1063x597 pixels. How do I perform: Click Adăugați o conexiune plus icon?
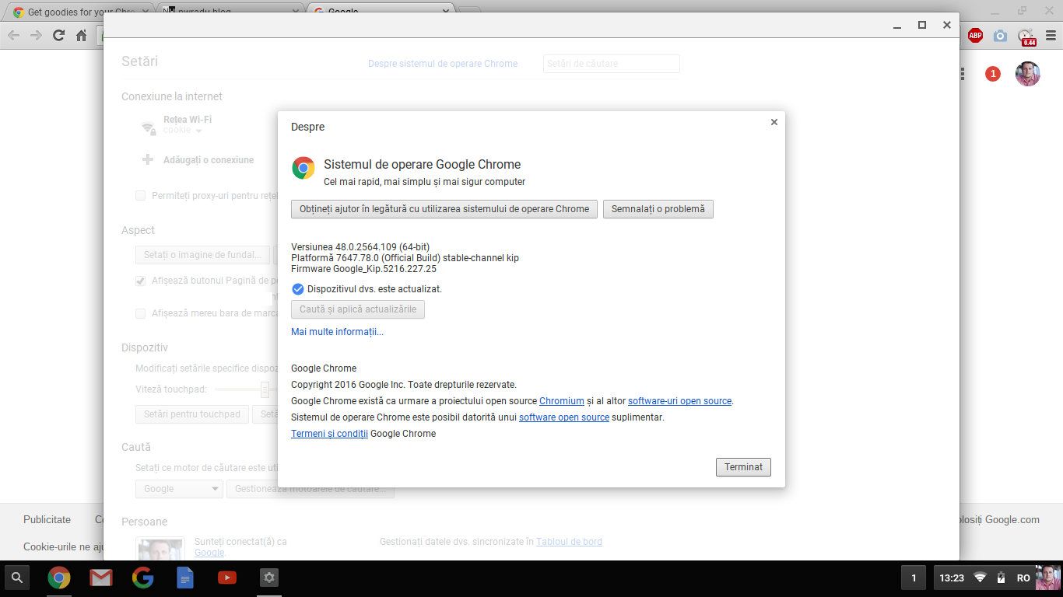[x=147, y=159]
